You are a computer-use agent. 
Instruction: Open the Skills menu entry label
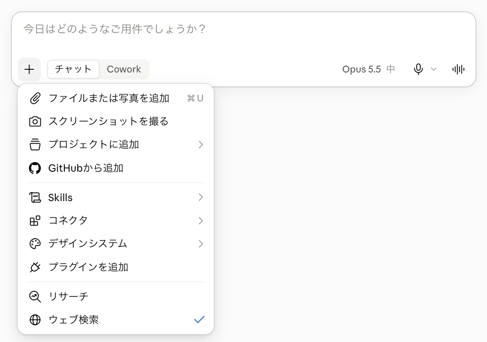(x=60, y=197)
